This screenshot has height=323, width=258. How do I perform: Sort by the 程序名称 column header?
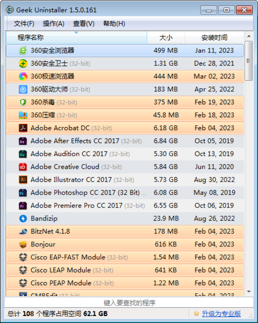coord(76,38)
